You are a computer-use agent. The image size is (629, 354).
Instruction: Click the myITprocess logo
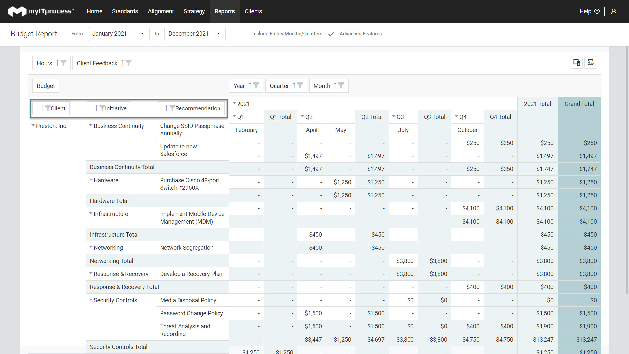(41, 11)
